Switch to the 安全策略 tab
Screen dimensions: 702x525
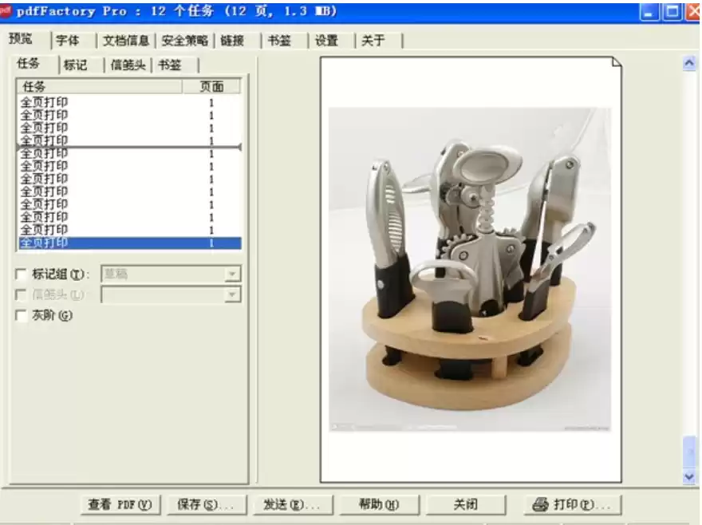coord(184,41)
